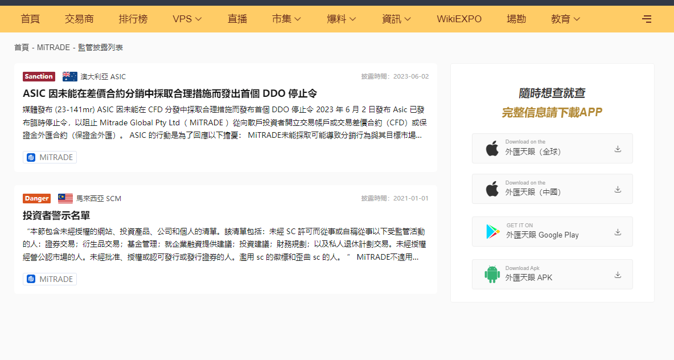Click the SCM warning list summary paragraph

click(224, 244)
